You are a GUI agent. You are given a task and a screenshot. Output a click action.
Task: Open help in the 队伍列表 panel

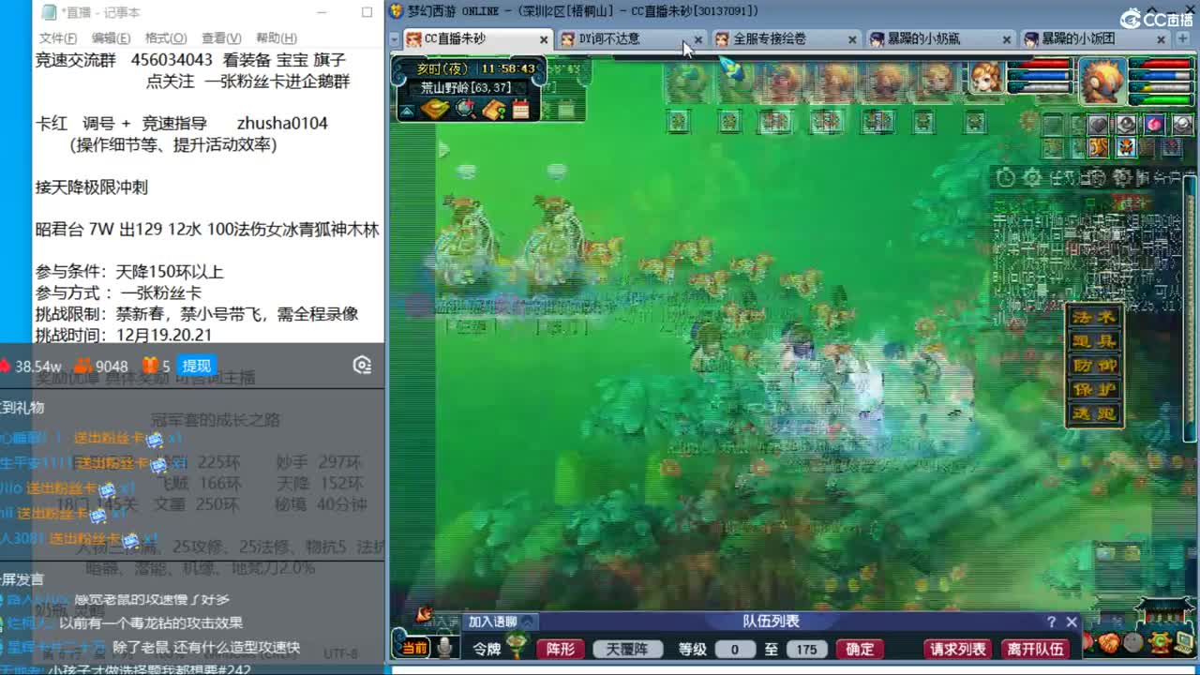[1051, 622]
